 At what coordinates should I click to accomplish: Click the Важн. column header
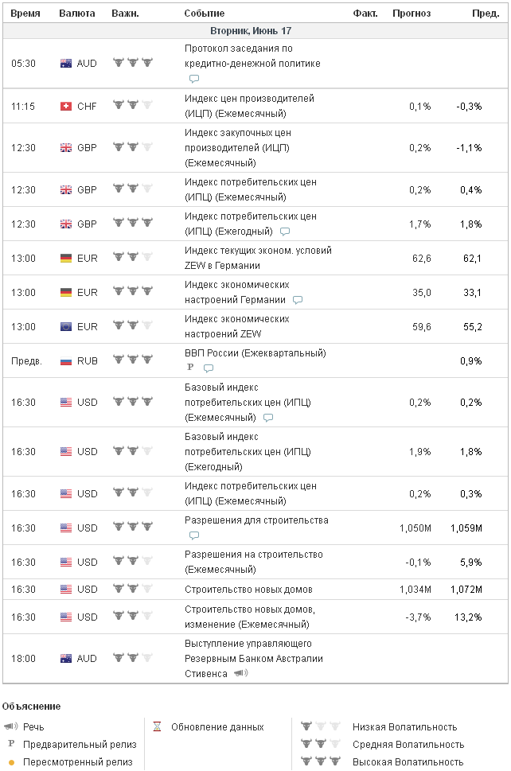(125, 14)
